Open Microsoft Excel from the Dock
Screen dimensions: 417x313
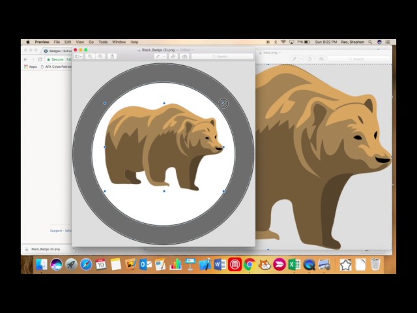click(x=295, y=265)
